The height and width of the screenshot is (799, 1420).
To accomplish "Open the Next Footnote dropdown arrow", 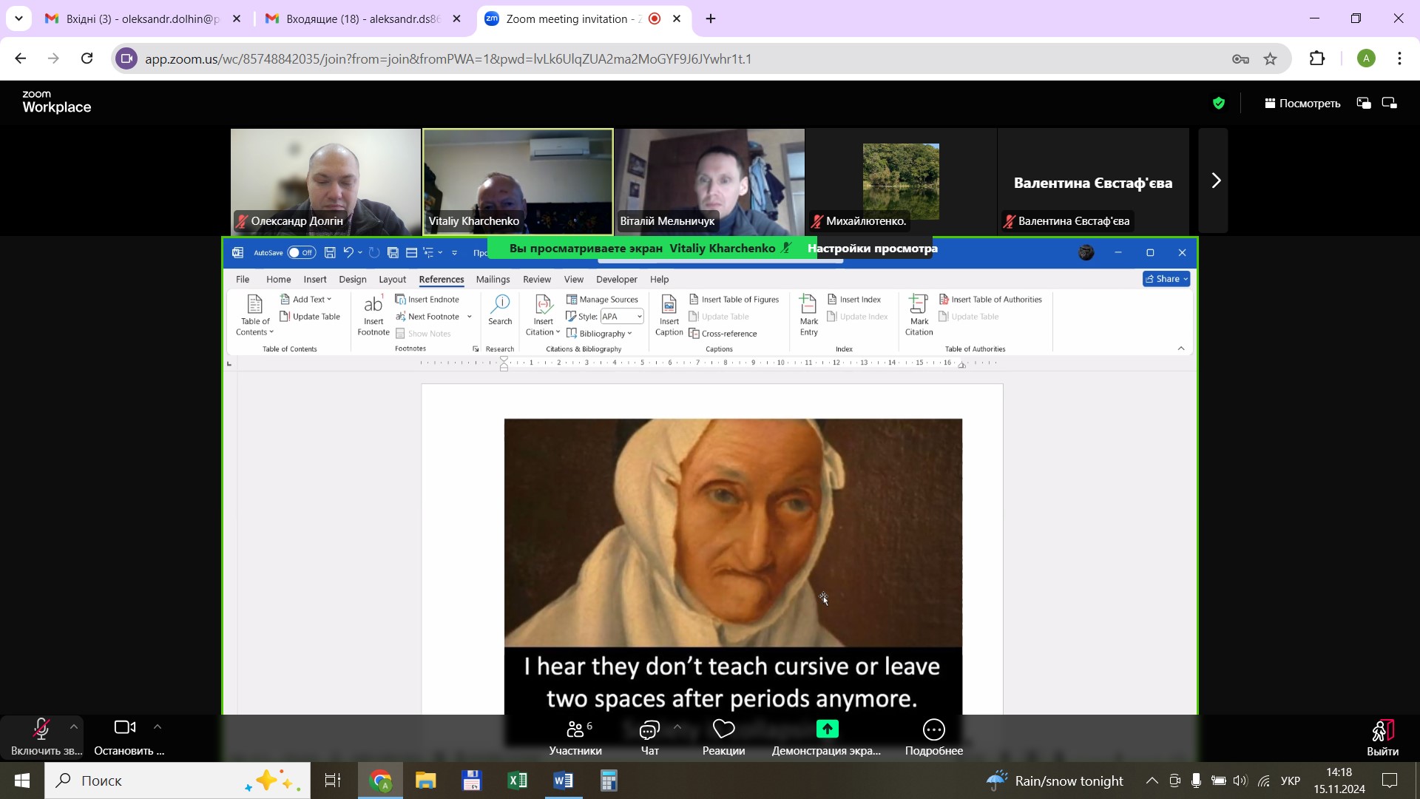I will [469, 317].
